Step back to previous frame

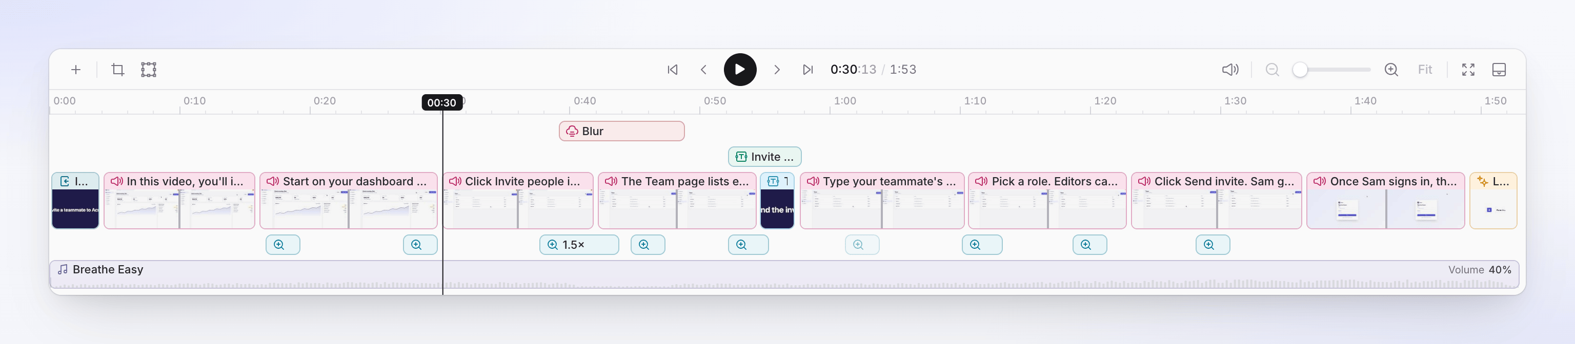coord(704,70)
